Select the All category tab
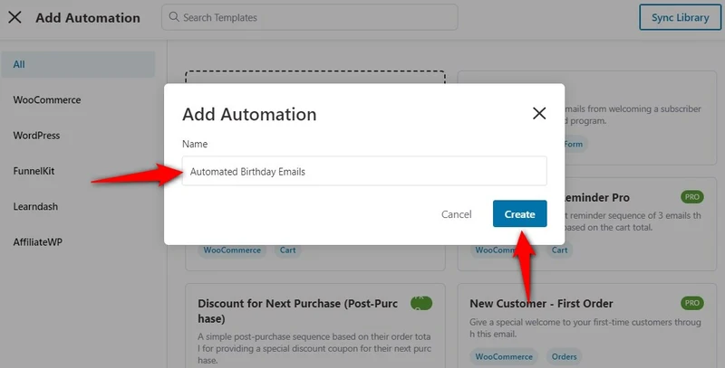 coord(78,64)
